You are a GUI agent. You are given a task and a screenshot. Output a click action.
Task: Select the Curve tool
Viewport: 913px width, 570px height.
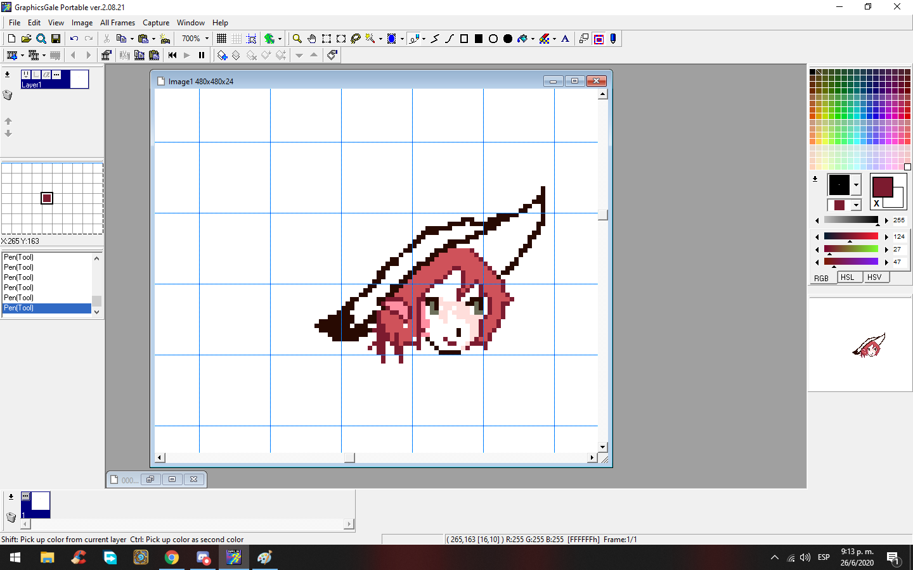450,39
